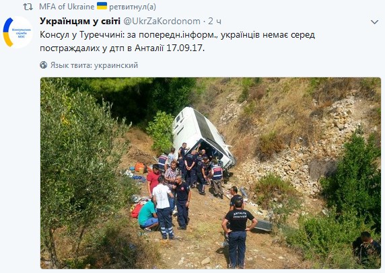
Task: Click the ретвитнул(а) retweet label
Action: 133,7
